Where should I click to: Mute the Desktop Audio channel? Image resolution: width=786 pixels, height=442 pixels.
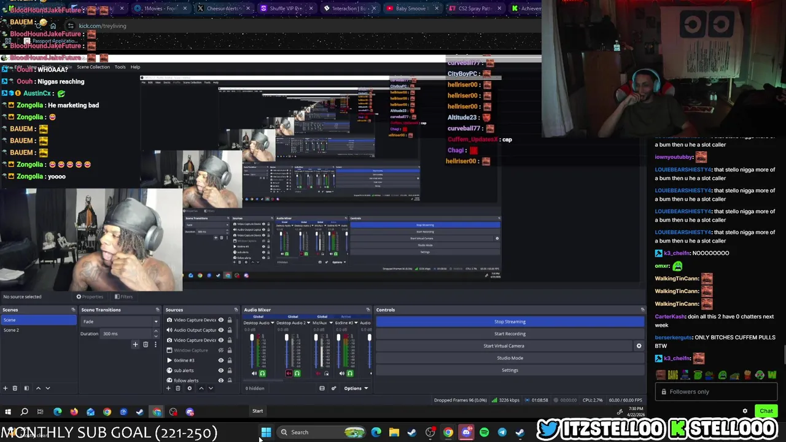254,373
